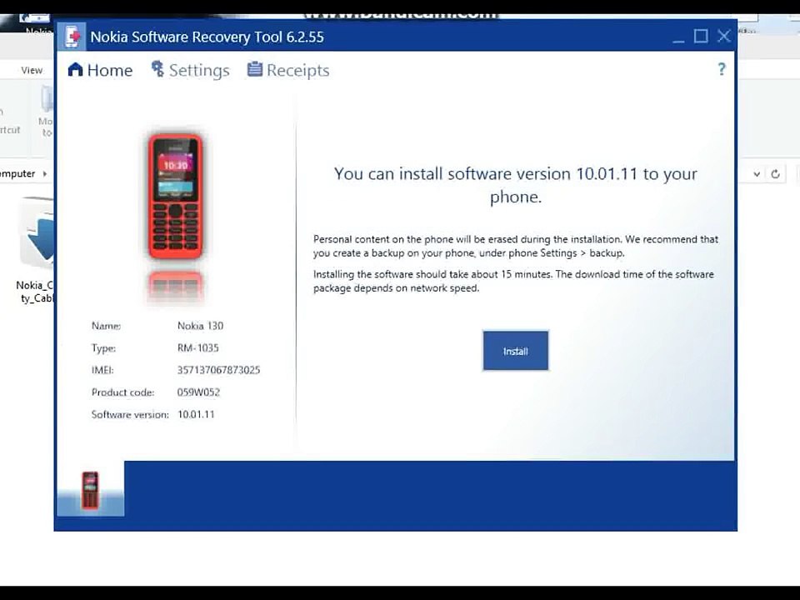Expand the Computer breadcrumb arrow in Explorer
The width and height of the screenshot is (800, 600).
coord(45,174)
